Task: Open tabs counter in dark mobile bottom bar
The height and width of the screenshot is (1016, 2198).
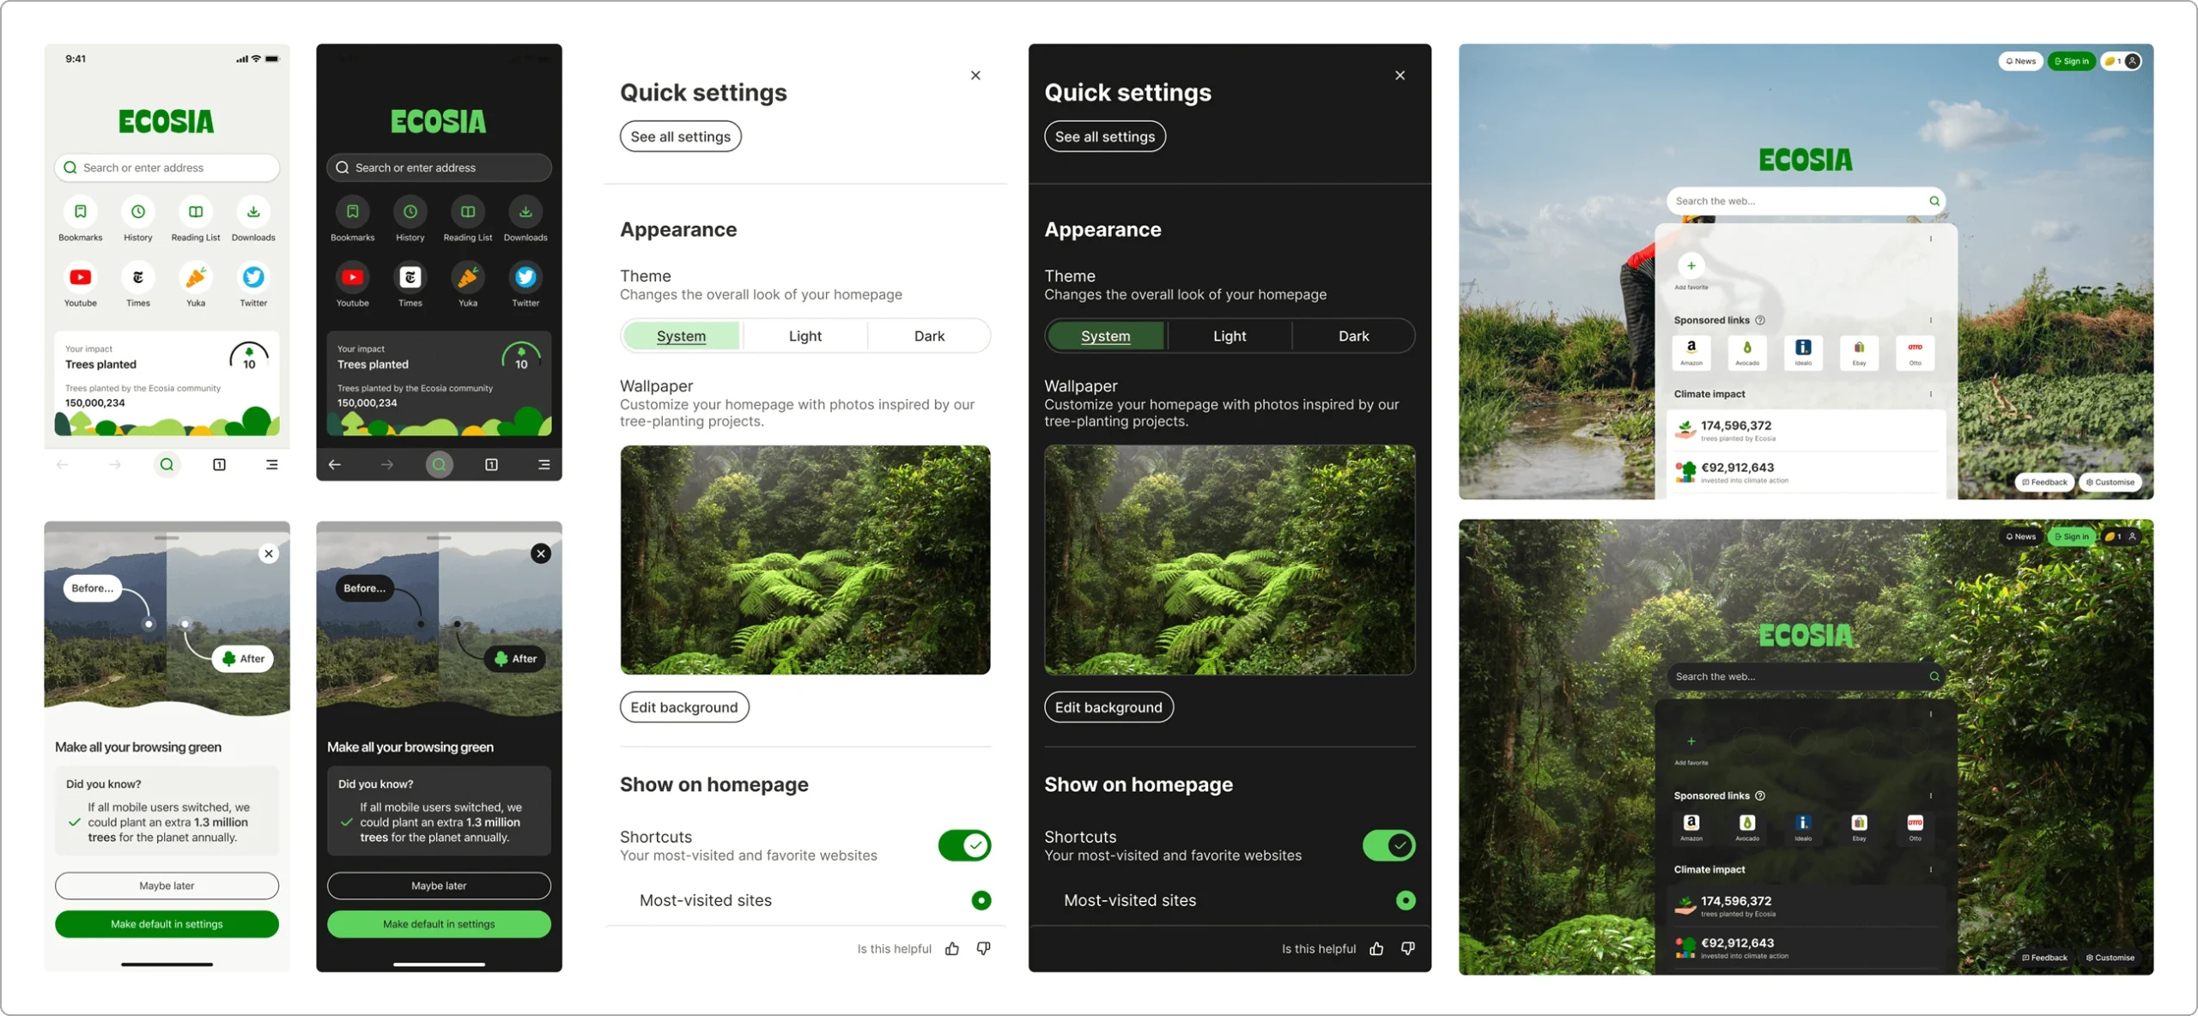Action: tap(491, 464)
